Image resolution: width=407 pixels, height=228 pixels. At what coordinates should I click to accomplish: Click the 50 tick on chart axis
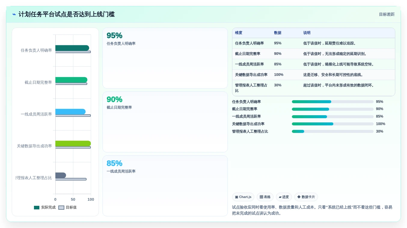point(73,199)
